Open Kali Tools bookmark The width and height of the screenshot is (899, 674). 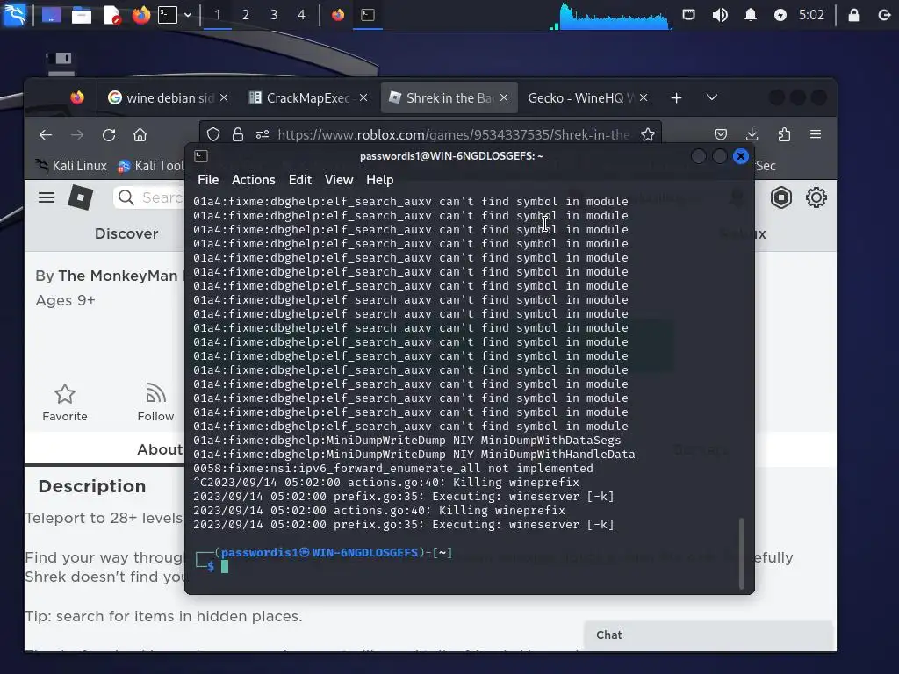coord(151,166)
